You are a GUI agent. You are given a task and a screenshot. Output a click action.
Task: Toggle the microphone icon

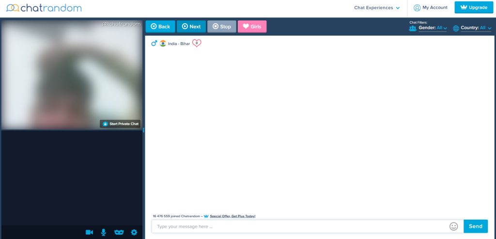pyautogui.click(x=104, y=232)
